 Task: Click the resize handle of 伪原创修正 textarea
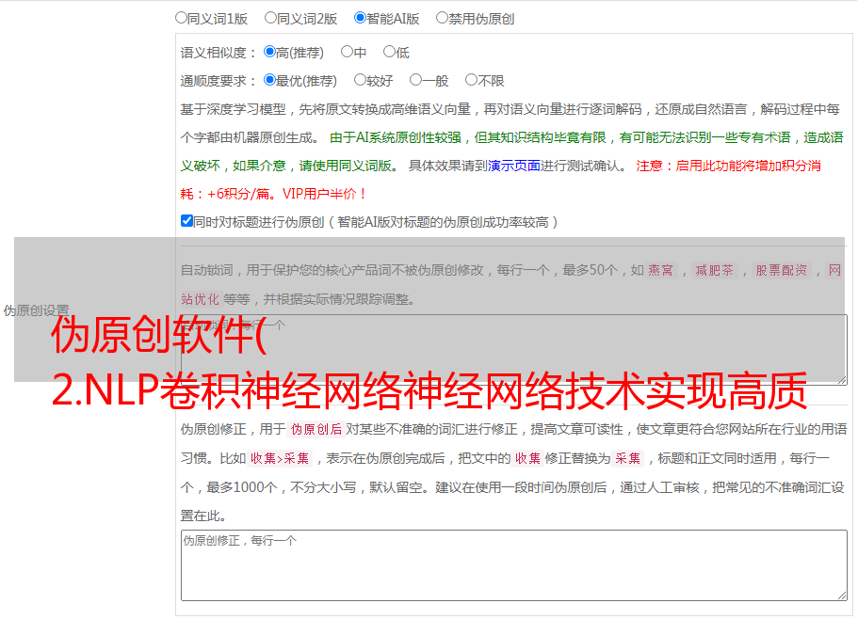[842, 596]
